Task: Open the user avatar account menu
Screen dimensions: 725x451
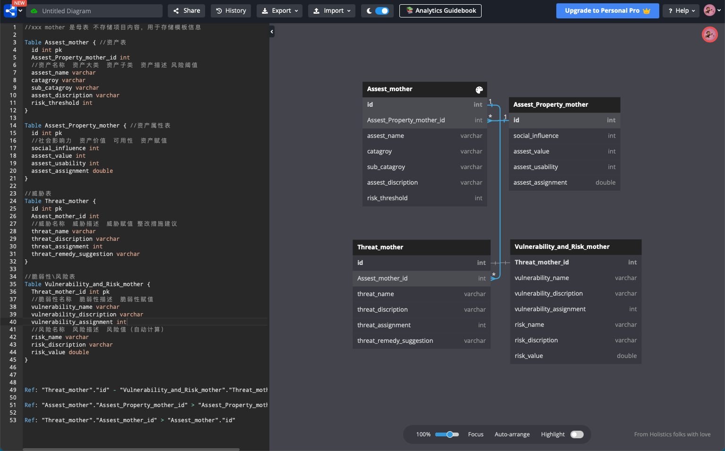Action: (713, 10)
